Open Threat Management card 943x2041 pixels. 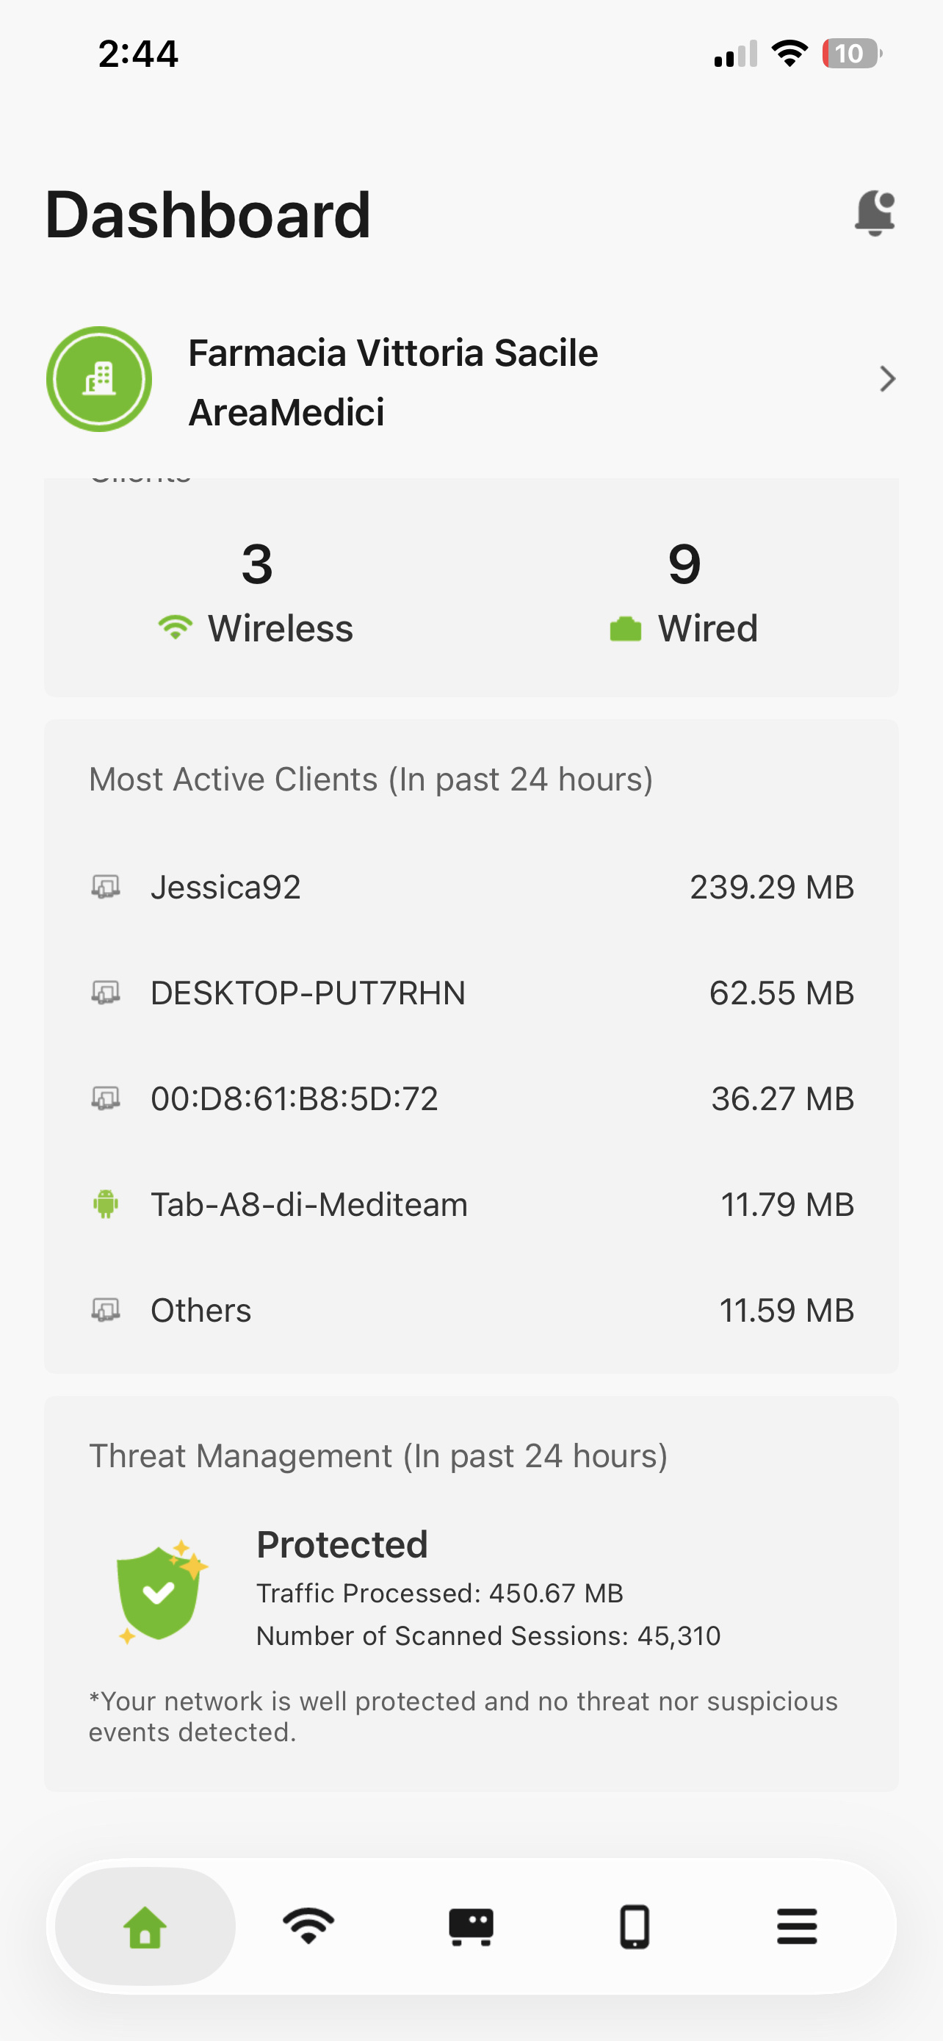point(472,1594)
